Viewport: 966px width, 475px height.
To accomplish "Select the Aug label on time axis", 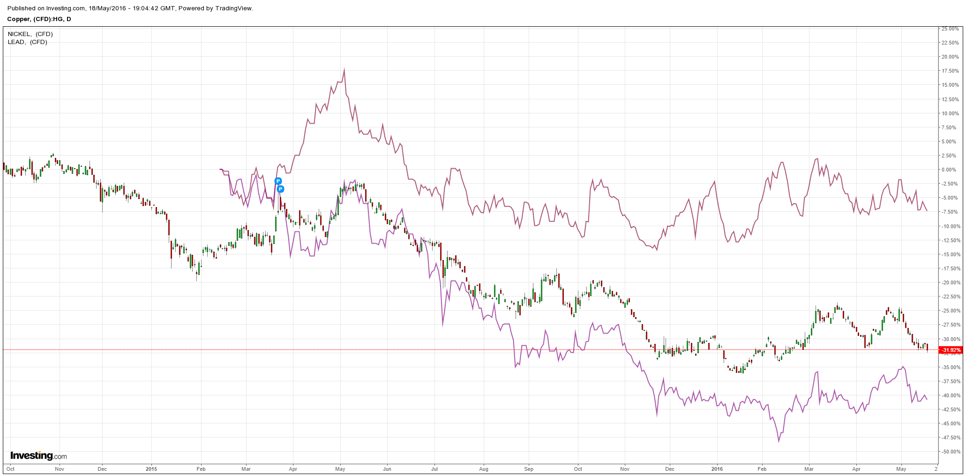I will (x=484, y=469).
